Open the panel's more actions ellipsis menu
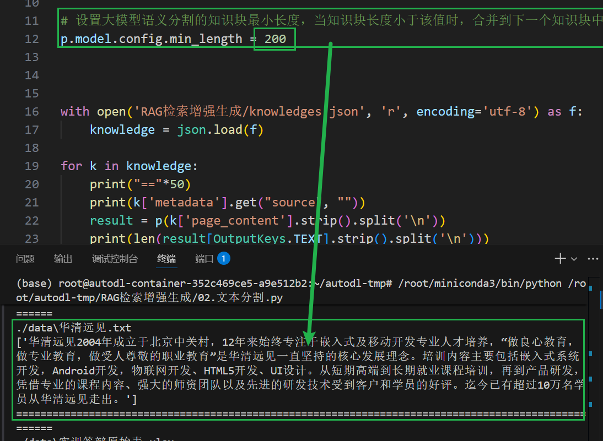This screenshot has width=603, height=441. [x=593, y=259]
